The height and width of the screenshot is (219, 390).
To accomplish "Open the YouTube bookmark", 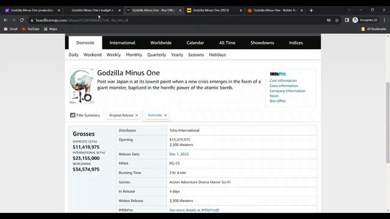I will click(30, 29).
